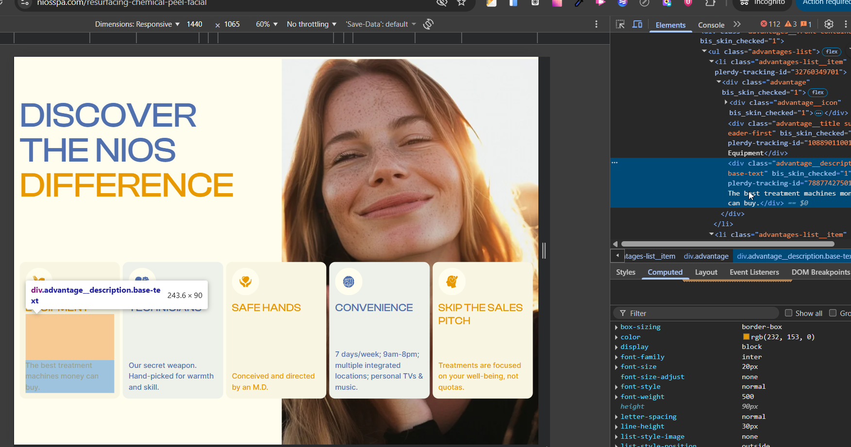The image size is (851, 447).
Task: Click the 3 warnings indicator
Action: 791,24
